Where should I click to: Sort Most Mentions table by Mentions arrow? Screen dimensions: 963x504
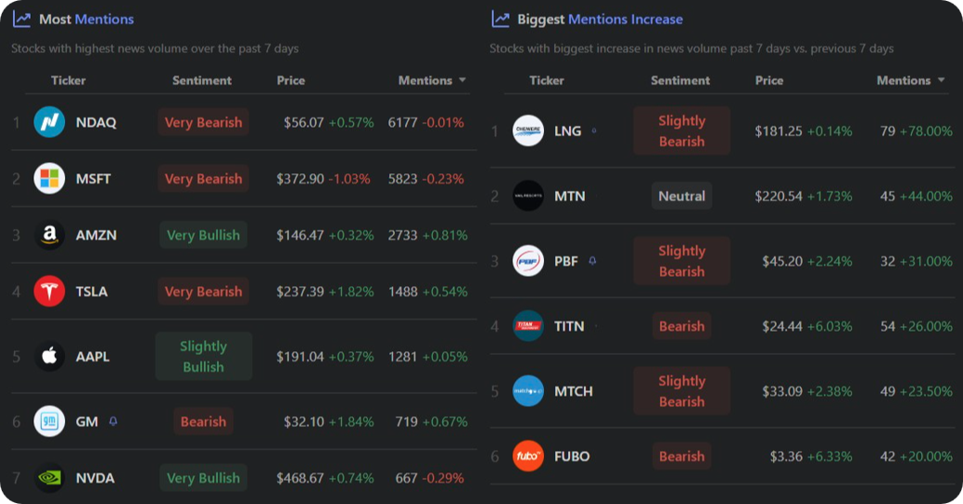(462, 81)
